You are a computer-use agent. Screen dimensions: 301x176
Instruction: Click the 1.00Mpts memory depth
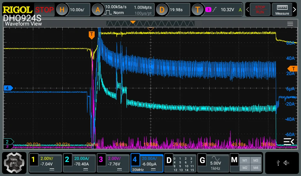click(143, 7)
